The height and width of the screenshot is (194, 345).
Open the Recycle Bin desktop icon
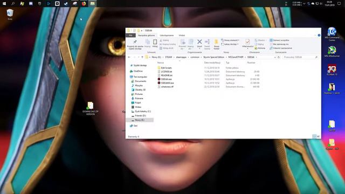pyautogui.click(x=10, y=15)
